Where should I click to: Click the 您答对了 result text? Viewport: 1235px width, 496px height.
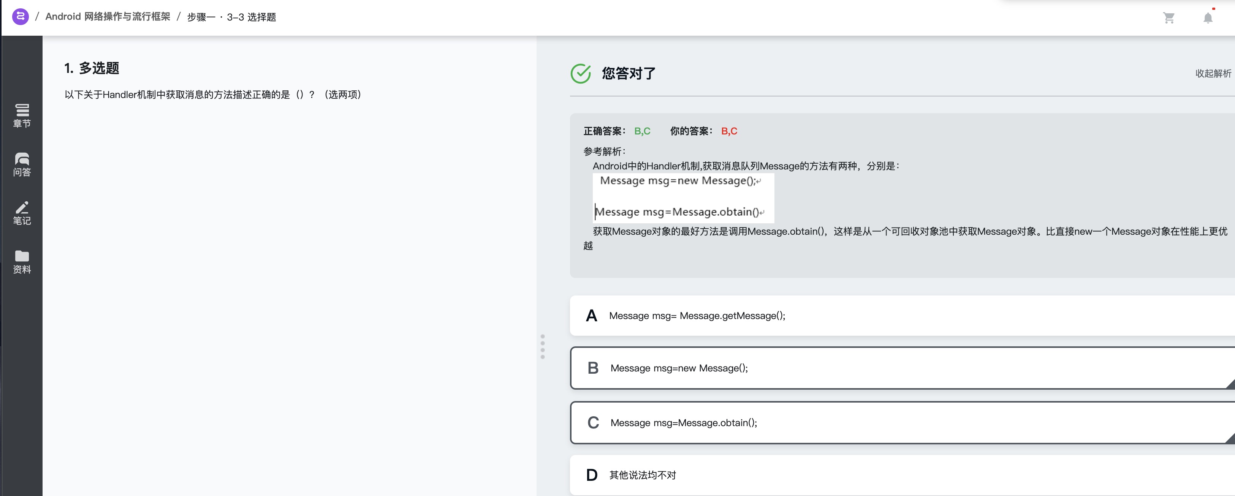[629, 73]
